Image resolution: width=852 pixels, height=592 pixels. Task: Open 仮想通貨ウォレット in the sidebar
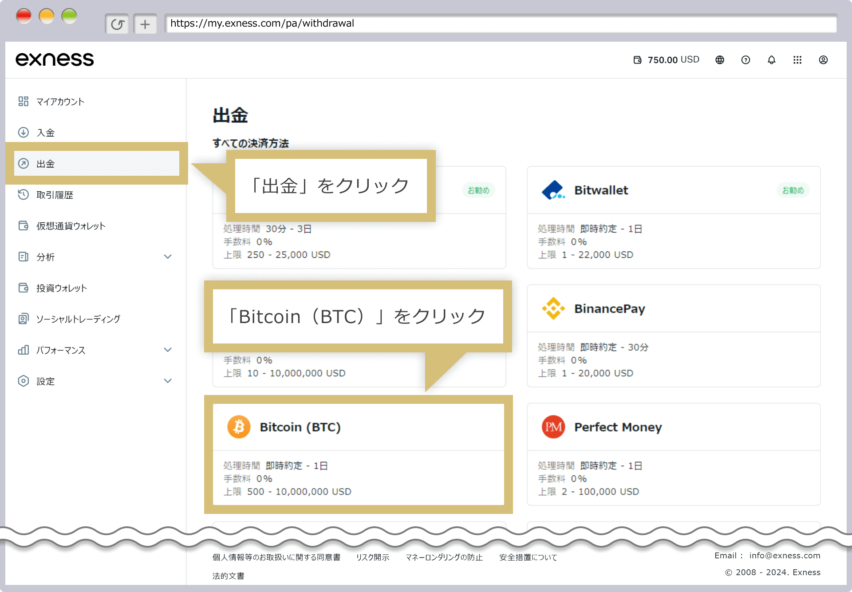point(71,226)
